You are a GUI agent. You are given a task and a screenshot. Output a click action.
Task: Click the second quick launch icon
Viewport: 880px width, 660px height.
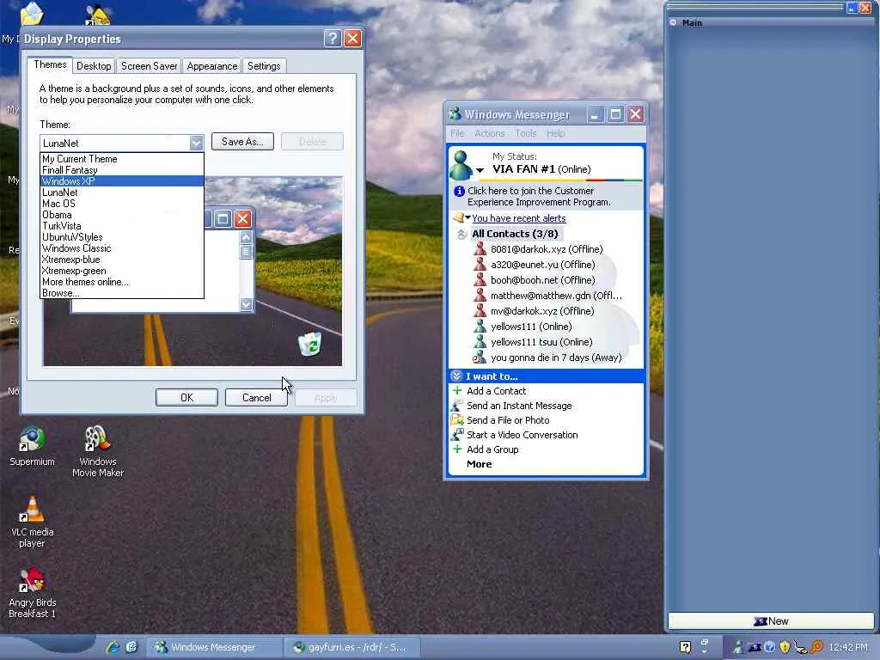[131, 647]
